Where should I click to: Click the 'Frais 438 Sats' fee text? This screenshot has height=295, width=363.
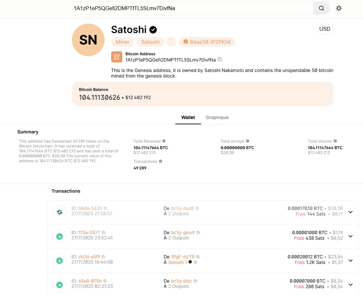pos(309,238)
